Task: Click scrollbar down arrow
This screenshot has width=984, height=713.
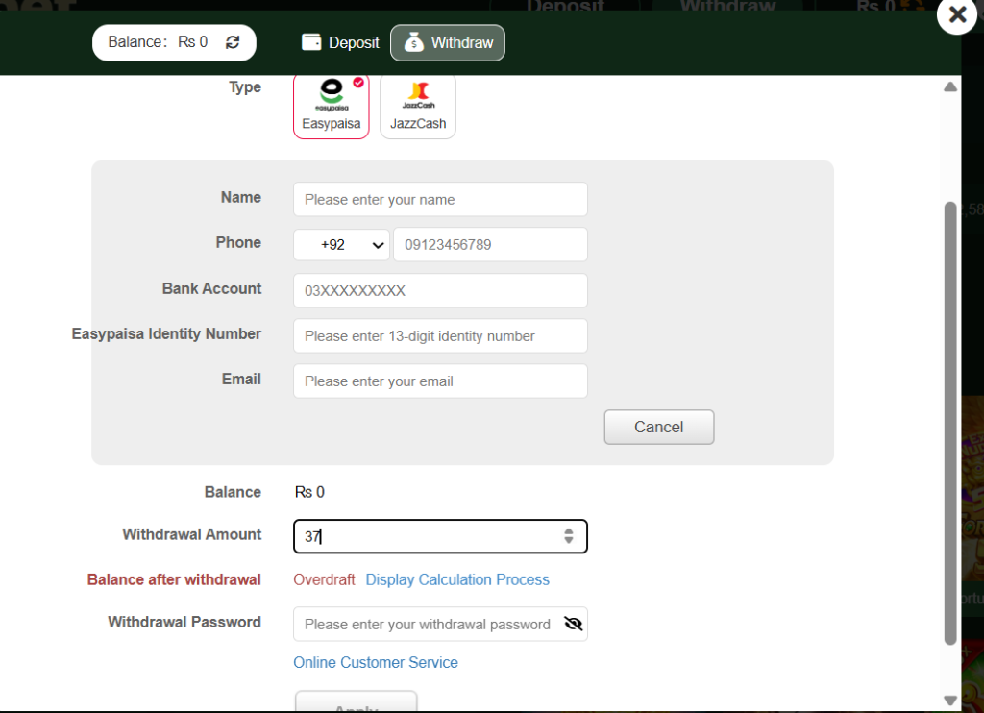Action: click(950, 700)
